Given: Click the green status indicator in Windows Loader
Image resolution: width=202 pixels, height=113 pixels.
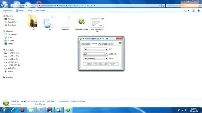Looking at the screenshot, I should 120,43.
